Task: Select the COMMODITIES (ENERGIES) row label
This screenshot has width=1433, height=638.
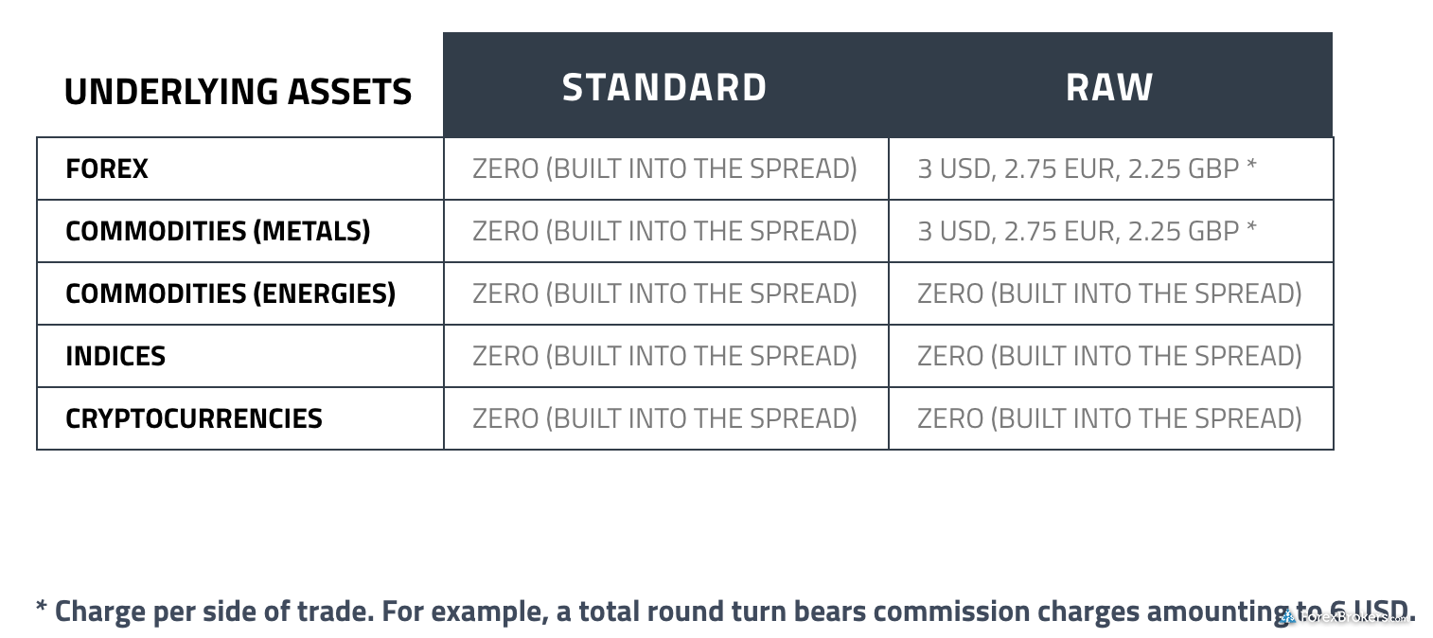Action: click(x=230, y=294)
